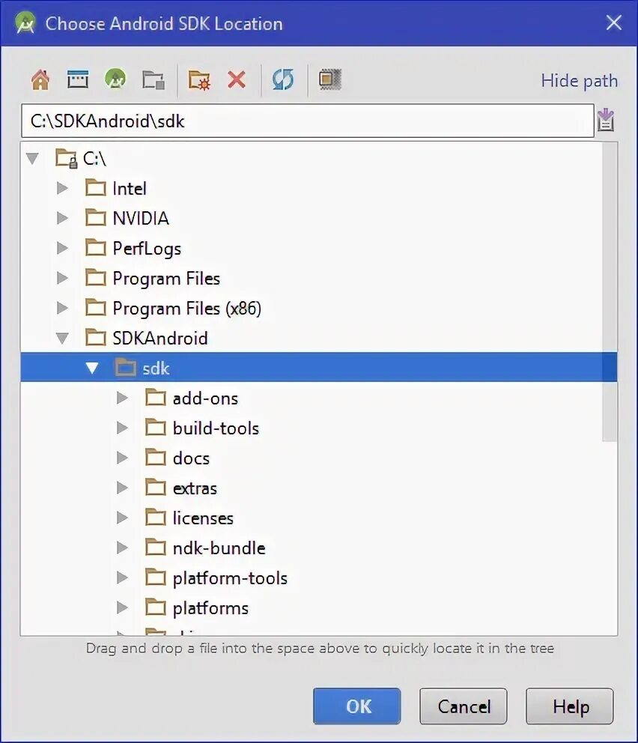Click the build-tools folder icon
The width and height of the screenshot is (638, 743).
(155, 428)
